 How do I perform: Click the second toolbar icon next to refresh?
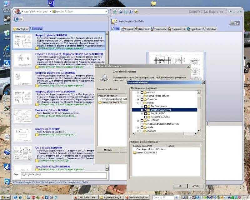[120, 12]
